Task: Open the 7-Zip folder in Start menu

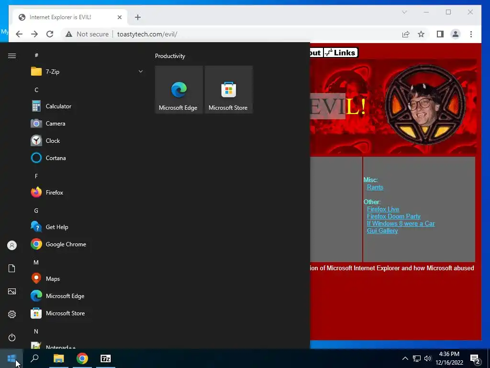Action: pyautogui.click(x=87, y=72)
